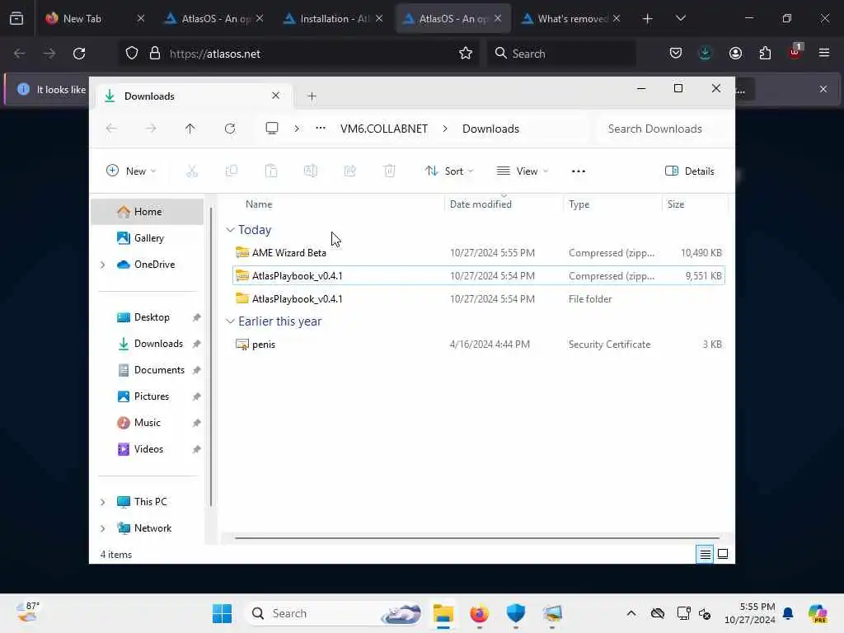The width and height of the screenshot is (844, 633).
Task: Click the horizontal scrollbar in file list
Action: pos(477,537)
